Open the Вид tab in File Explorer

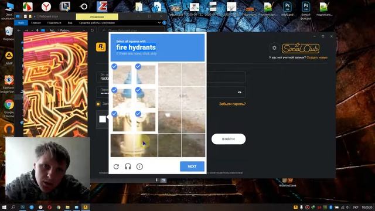click(70, 23)
